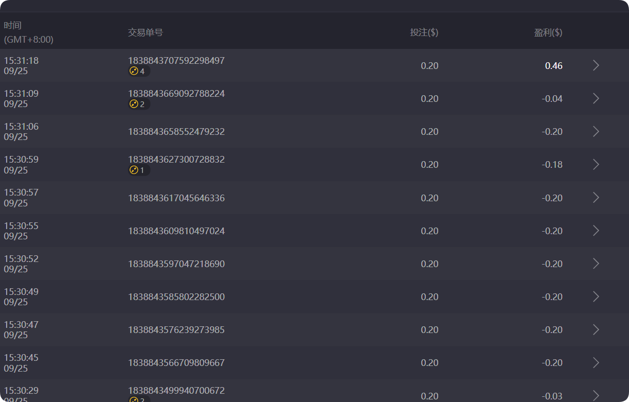Viewport: 629px width, 402px height.
Task: Click order number 1838843597047218690
Action: coord(176,264)
